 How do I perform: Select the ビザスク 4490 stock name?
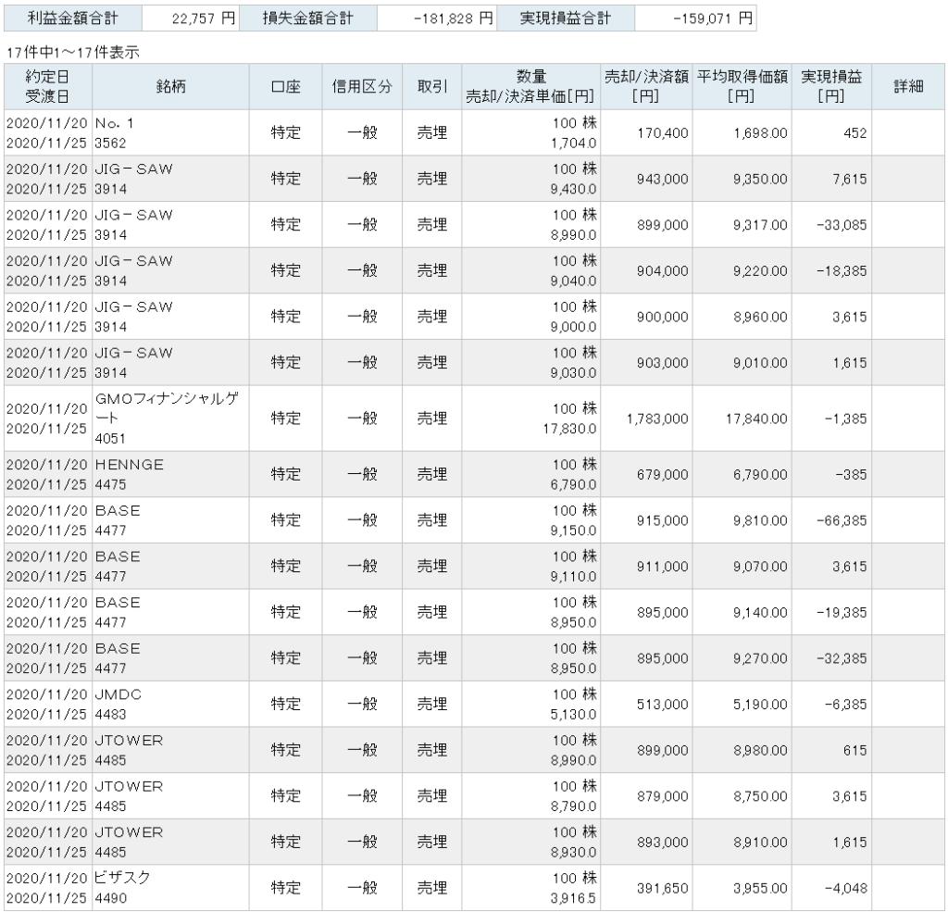coord(123,888)
